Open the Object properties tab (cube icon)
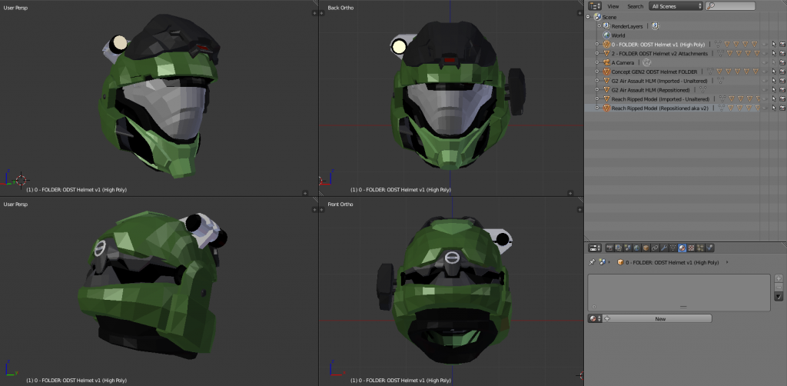787x386 pixels. point(646,248)
